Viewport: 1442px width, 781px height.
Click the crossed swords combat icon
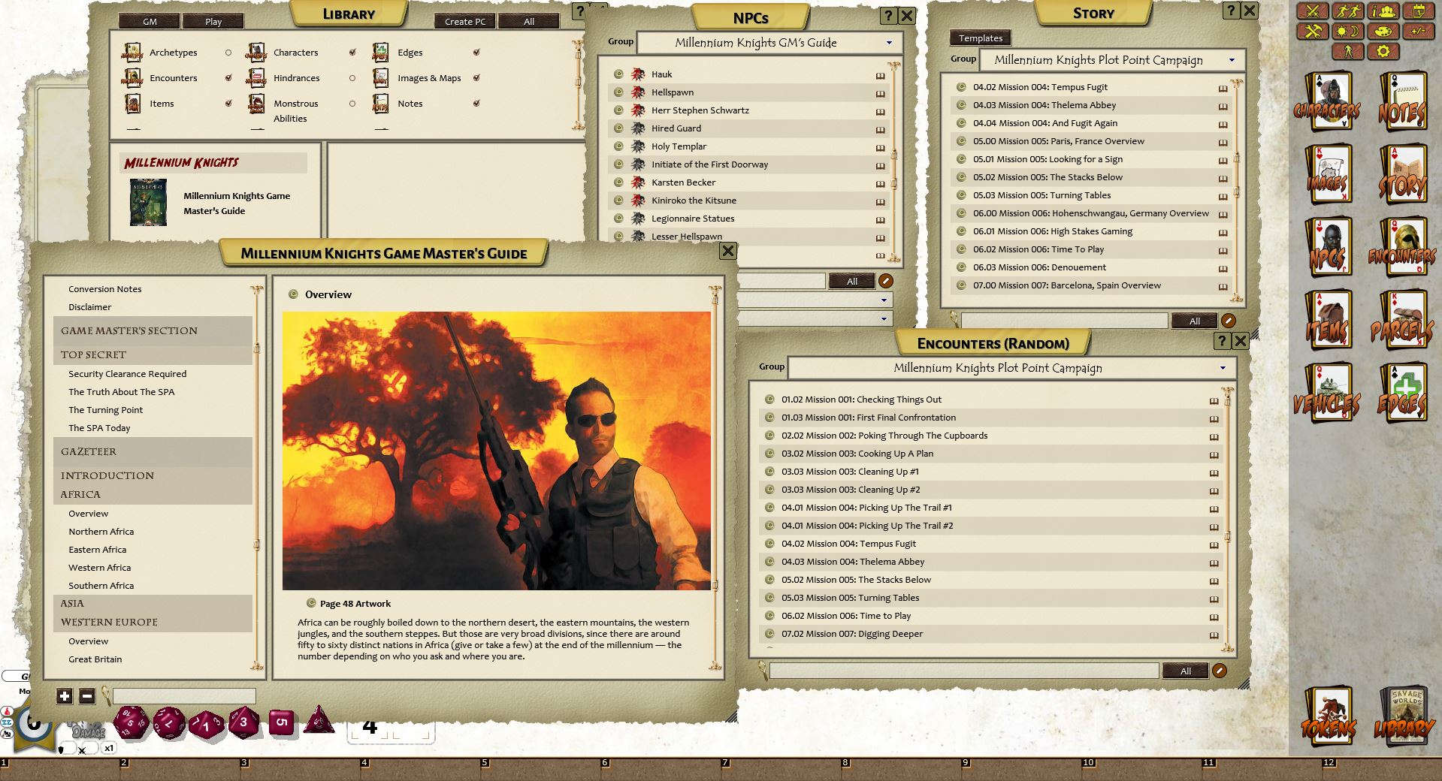(1313, 11)
